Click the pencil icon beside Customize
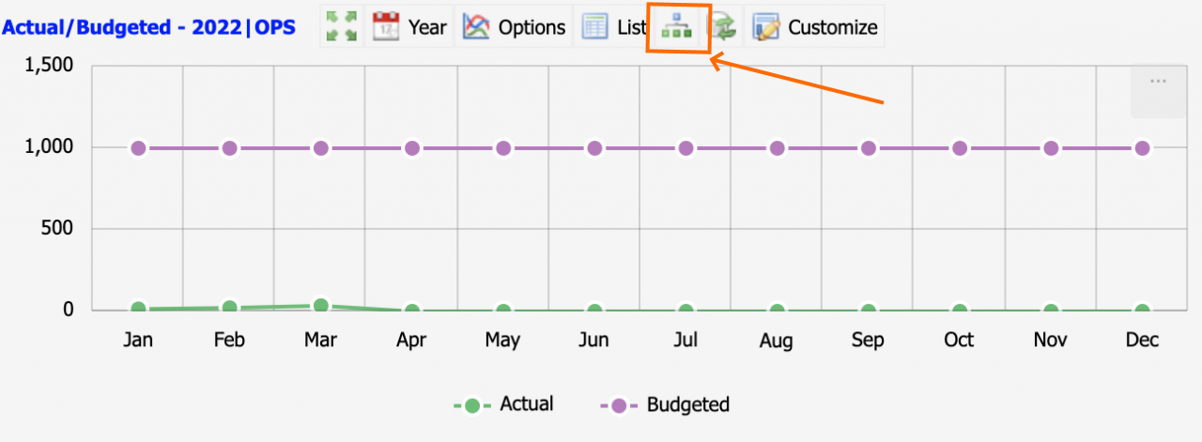 [767, 27]
